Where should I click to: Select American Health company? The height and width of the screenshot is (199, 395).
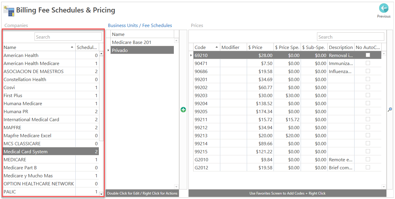(51, 55)
